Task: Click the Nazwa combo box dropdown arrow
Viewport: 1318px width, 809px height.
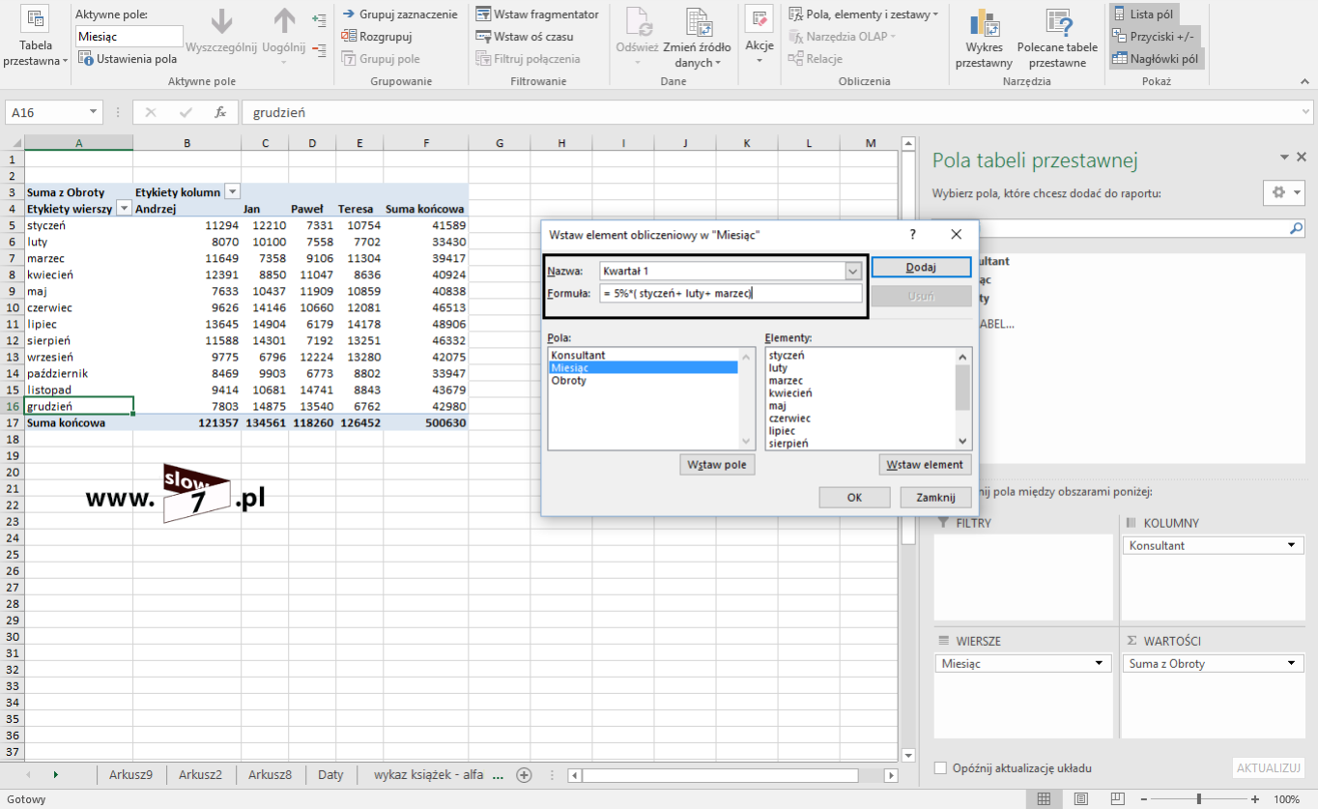Action: (853, 272)
